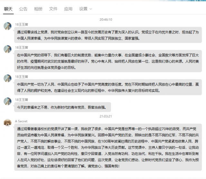Select message bubble starting 通过观看该线上党课
This screenshot has height=179, width=206.
tap(108, 35)
